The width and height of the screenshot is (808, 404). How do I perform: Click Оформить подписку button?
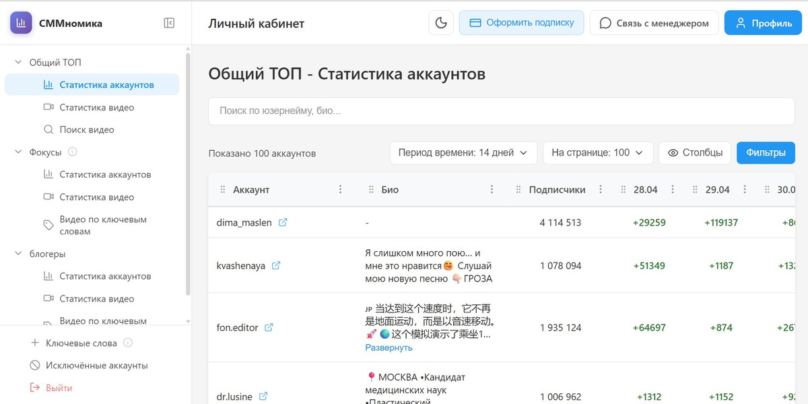pos(522,23)
